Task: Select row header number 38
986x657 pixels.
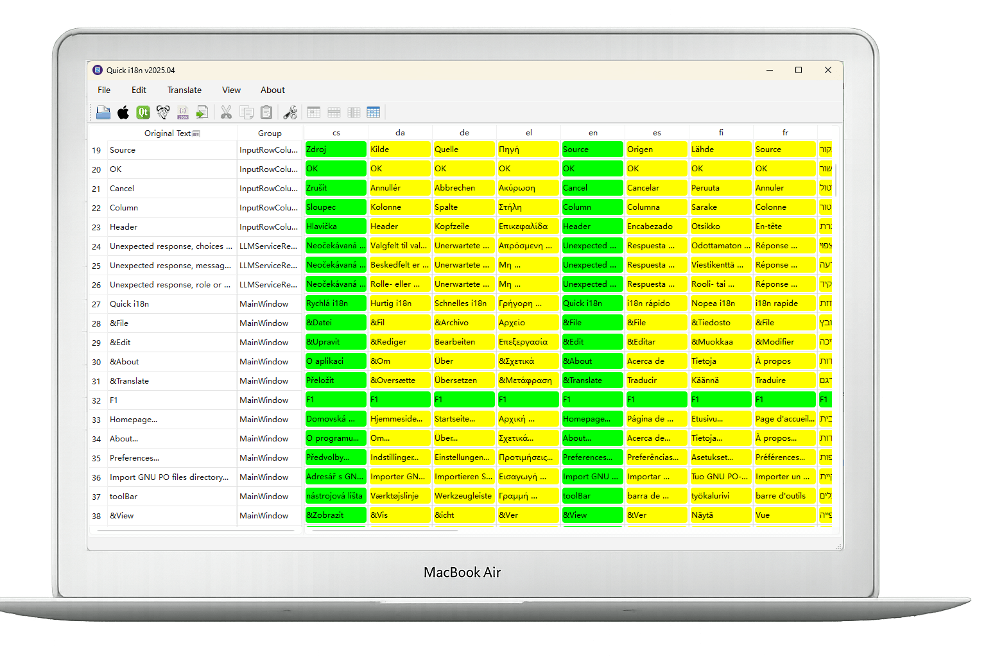Action: tap(97, 516)
